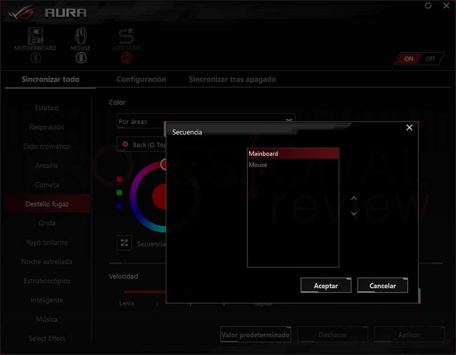This screenshot has width=456, height=355.
Task: Click the Deshacer button
Action: pos(332,334)
